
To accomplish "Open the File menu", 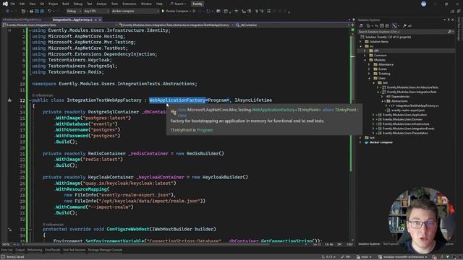I will [x=13, y=4].
